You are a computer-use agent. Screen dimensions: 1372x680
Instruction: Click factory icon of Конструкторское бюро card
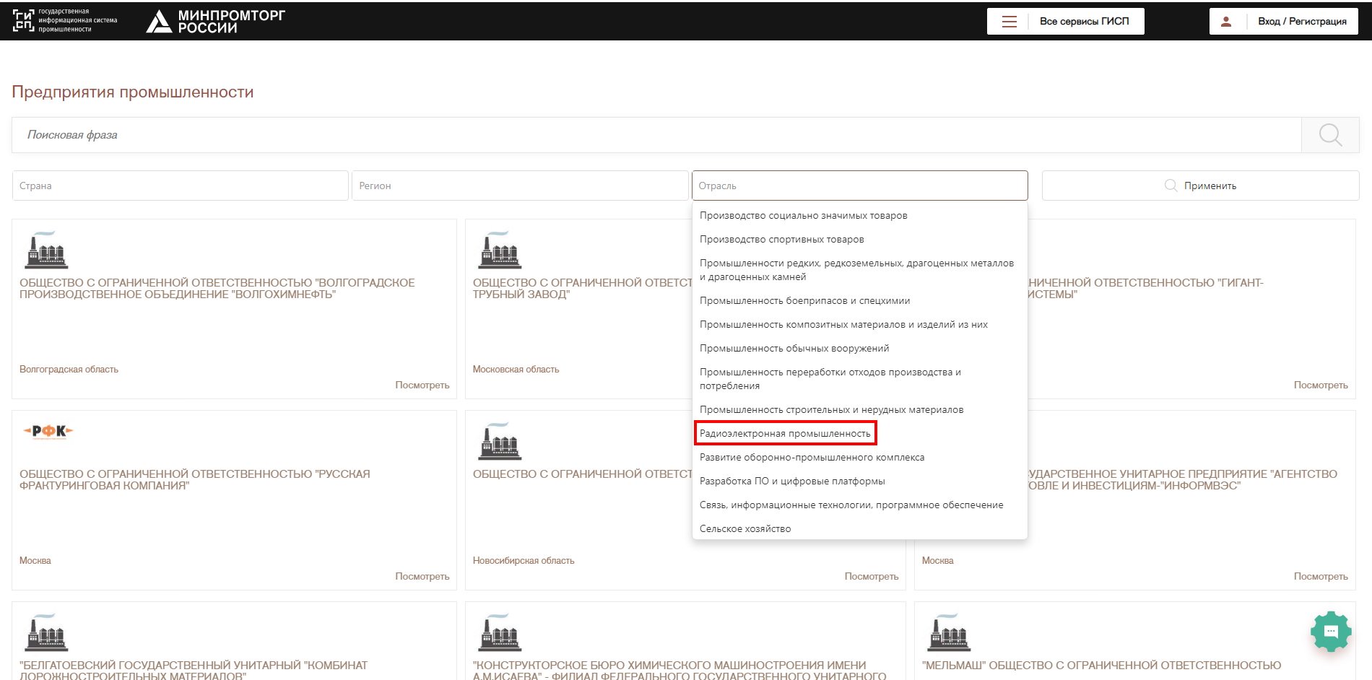[x=500, y=632]
